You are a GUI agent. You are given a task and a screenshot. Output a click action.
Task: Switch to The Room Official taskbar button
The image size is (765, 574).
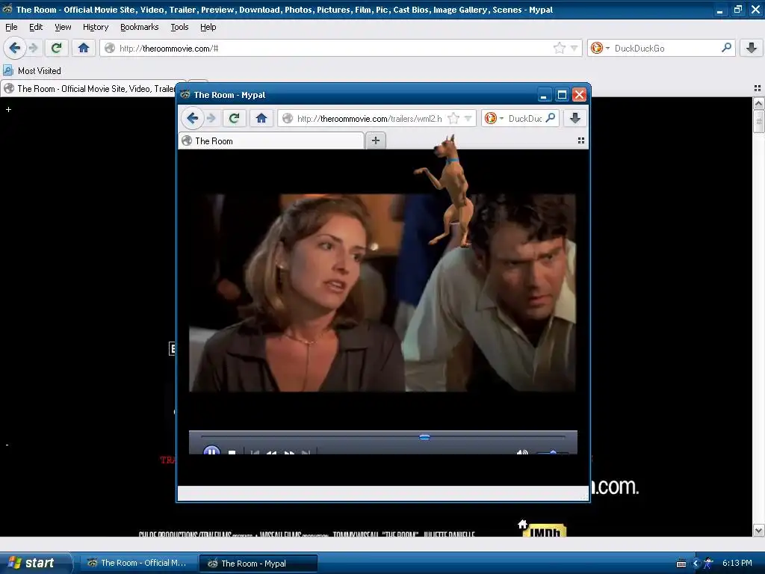pos(137,563)
